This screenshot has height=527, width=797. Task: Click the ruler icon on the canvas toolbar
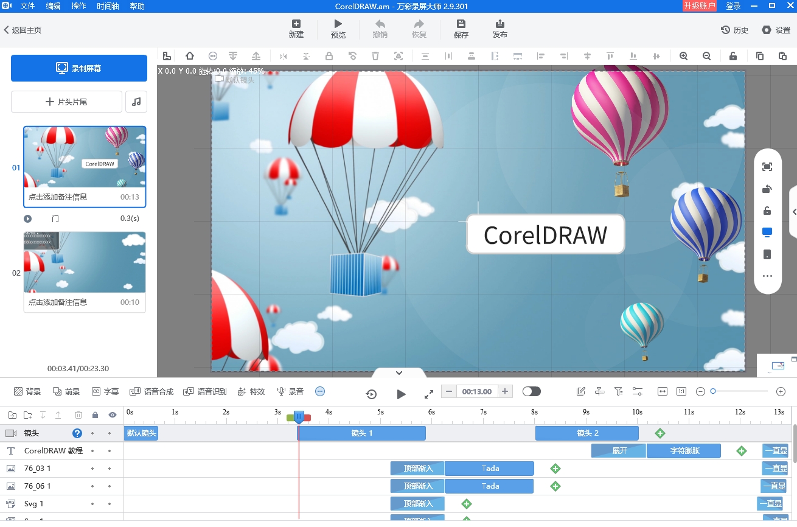[167, 56]
